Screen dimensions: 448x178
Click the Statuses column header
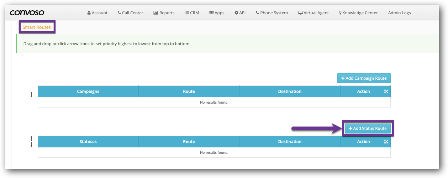click(x=88, y=142)
